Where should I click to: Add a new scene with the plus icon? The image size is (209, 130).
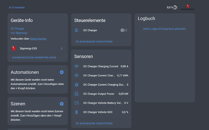coord(61,104)
